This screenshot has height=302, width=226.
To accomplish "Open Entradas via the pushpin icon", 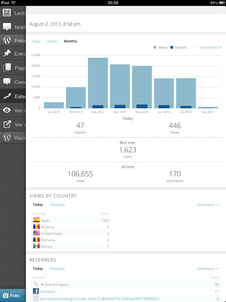I will [7, 54].
